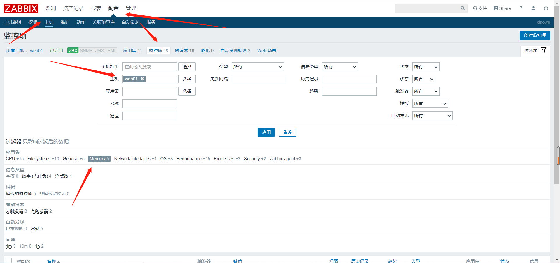The width and height of the screenshot is (560, 263).
Task: Open the help question mark icon
Action: coord(521,8)
